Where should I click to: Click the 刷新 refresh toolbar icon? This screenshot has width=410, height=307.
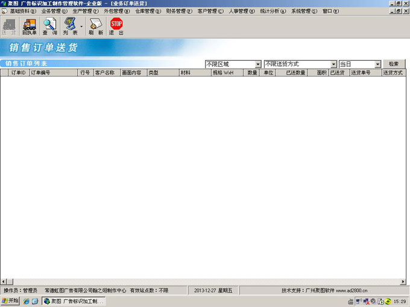click(x=96, y=26)
